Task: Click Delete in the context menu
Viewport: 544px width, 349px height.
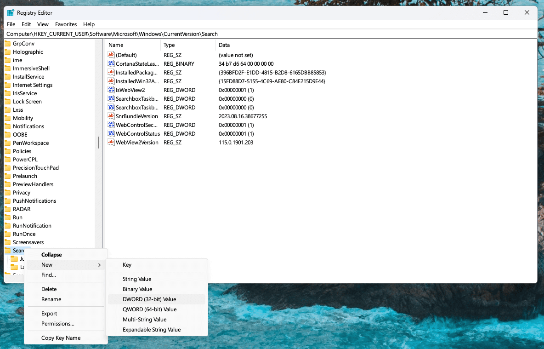Action: [66, 289]
